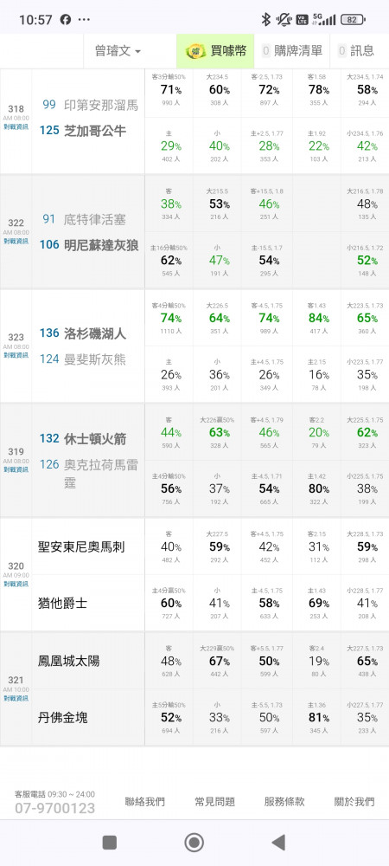The image size is (389, 866).
Task: Tap the Bluetooth status icon
Action: point(266,20)
